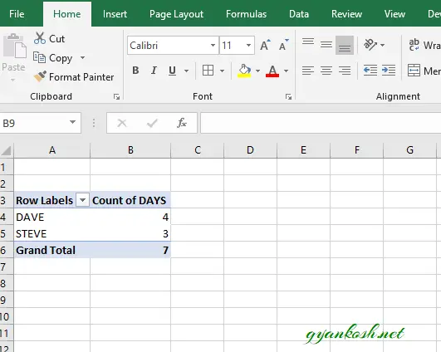Open the Font settings dialog launcher
The image size is (441, 352).
[288, 96]
